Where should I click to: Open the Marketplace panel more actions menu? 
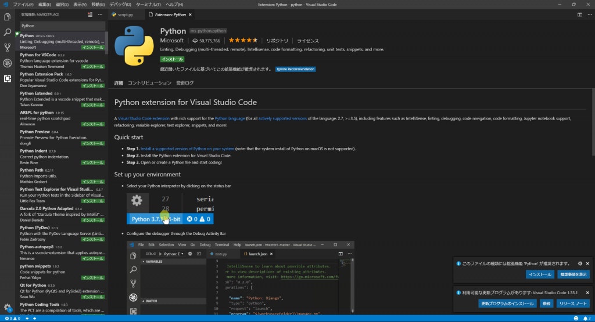(100, 15)
